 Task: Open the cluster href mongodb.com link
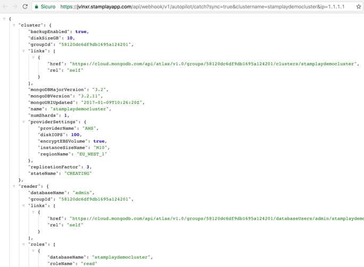[x=213, y=64]
